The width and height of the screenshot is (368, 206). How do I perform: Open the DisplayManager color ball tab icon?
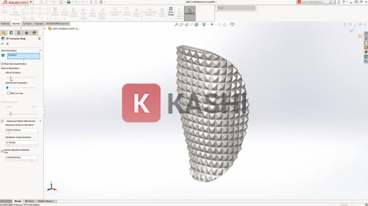34,33
